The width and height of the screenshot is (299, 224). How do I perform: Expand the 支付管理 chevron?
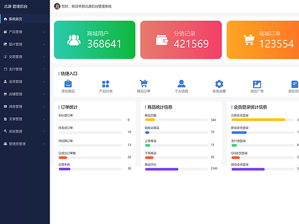pos(44,69)
